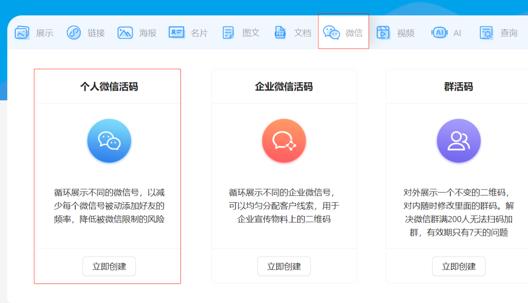
Task: Click the orange enterprise WeChat circle icon
Action: (x=284, y=141)
